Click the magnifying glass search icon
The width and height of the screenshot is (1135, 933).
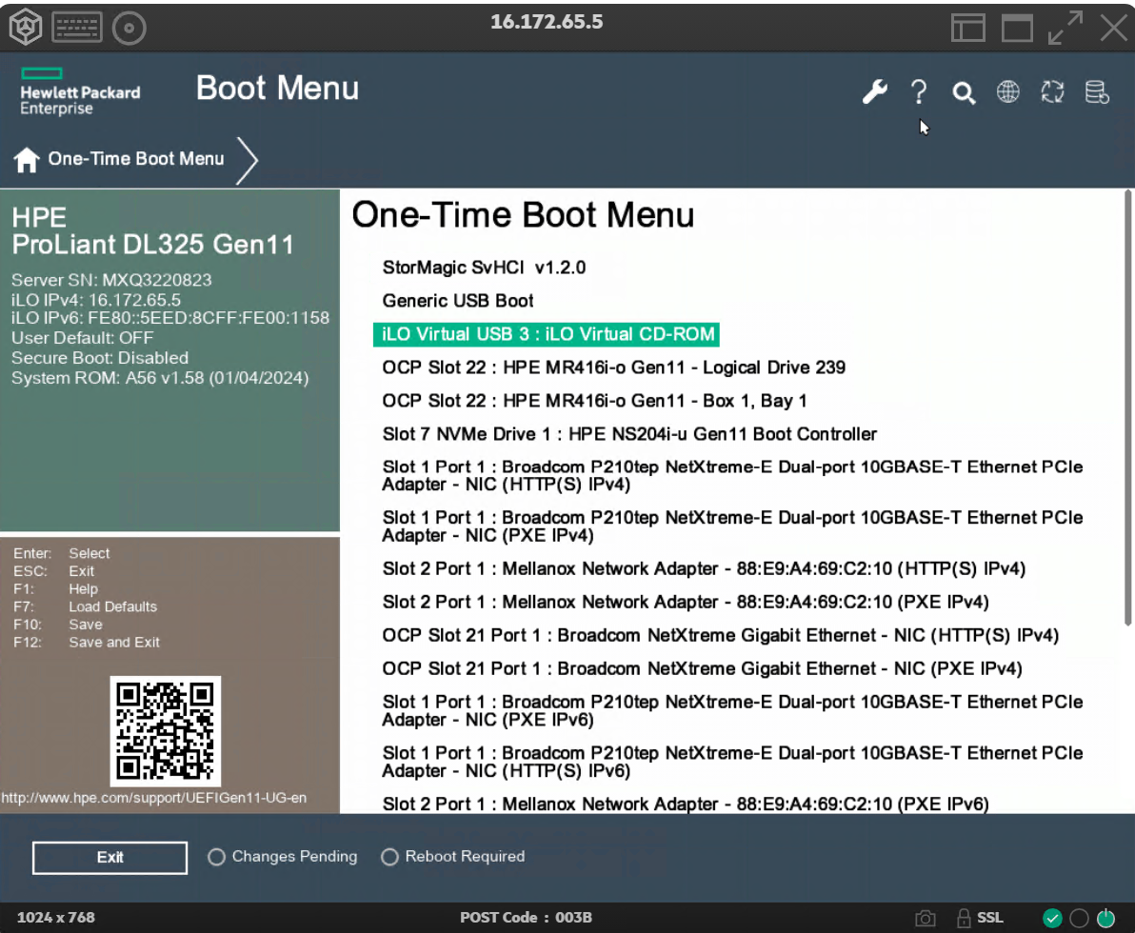click(964, 92)
